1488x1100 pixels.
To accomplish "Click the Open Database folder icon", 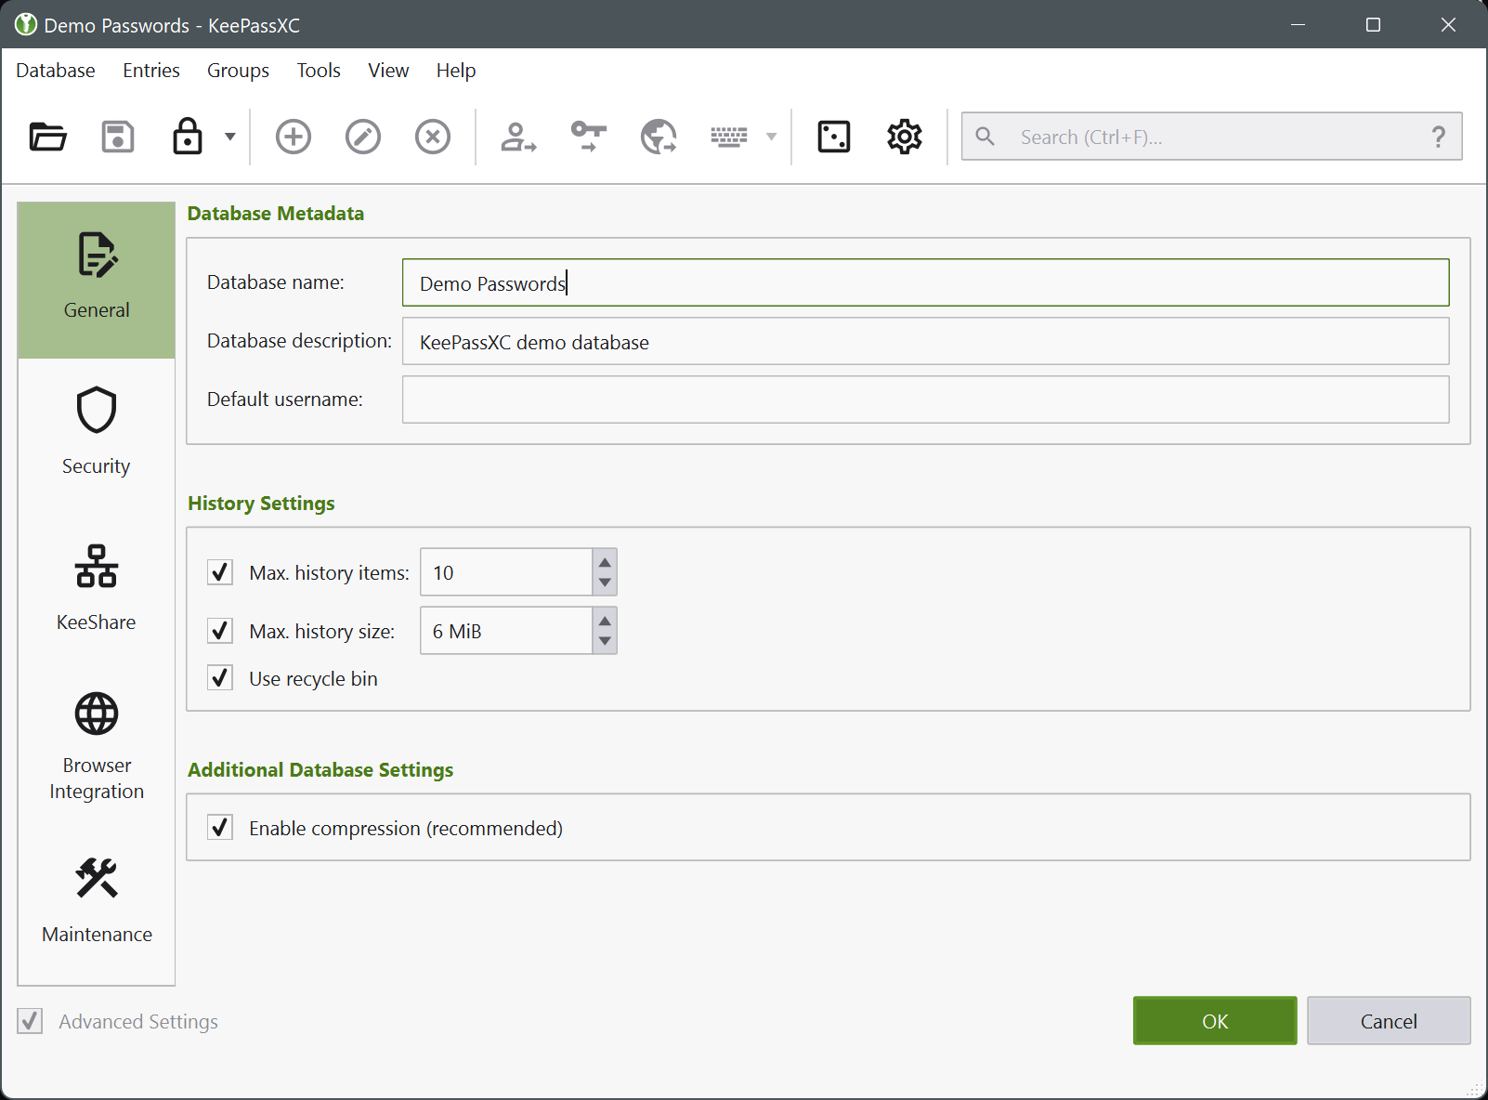I will coord(47,137).
